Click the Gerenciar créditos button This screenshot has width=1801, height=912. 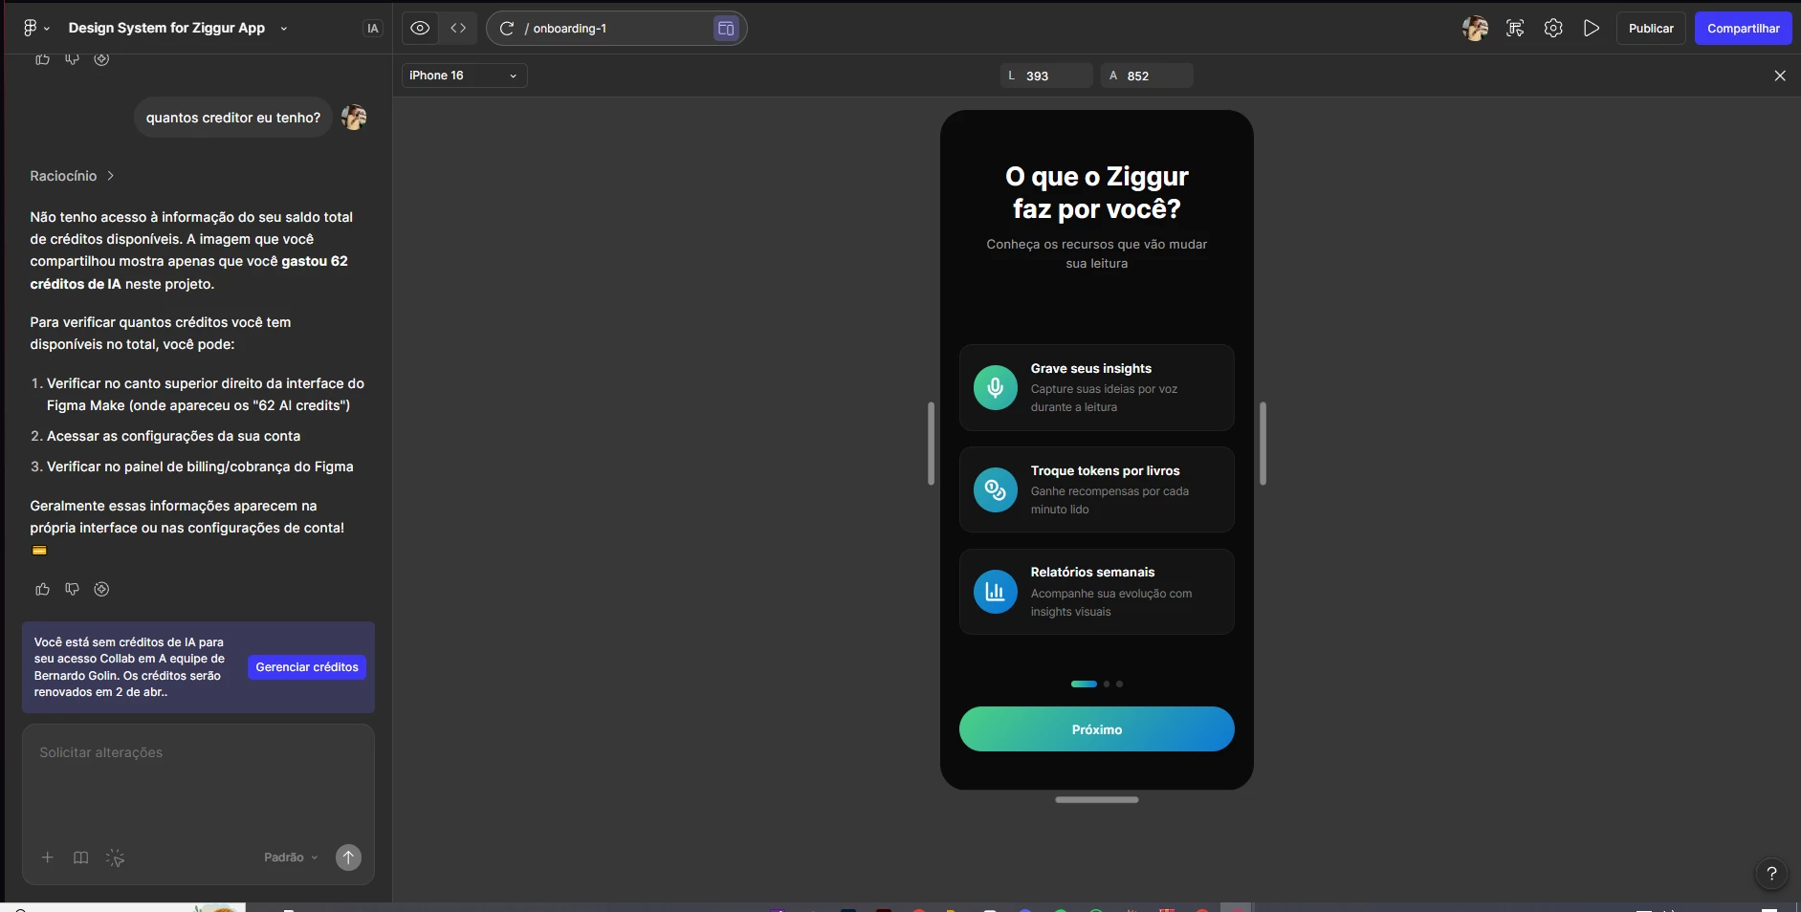tap(307, 667)
